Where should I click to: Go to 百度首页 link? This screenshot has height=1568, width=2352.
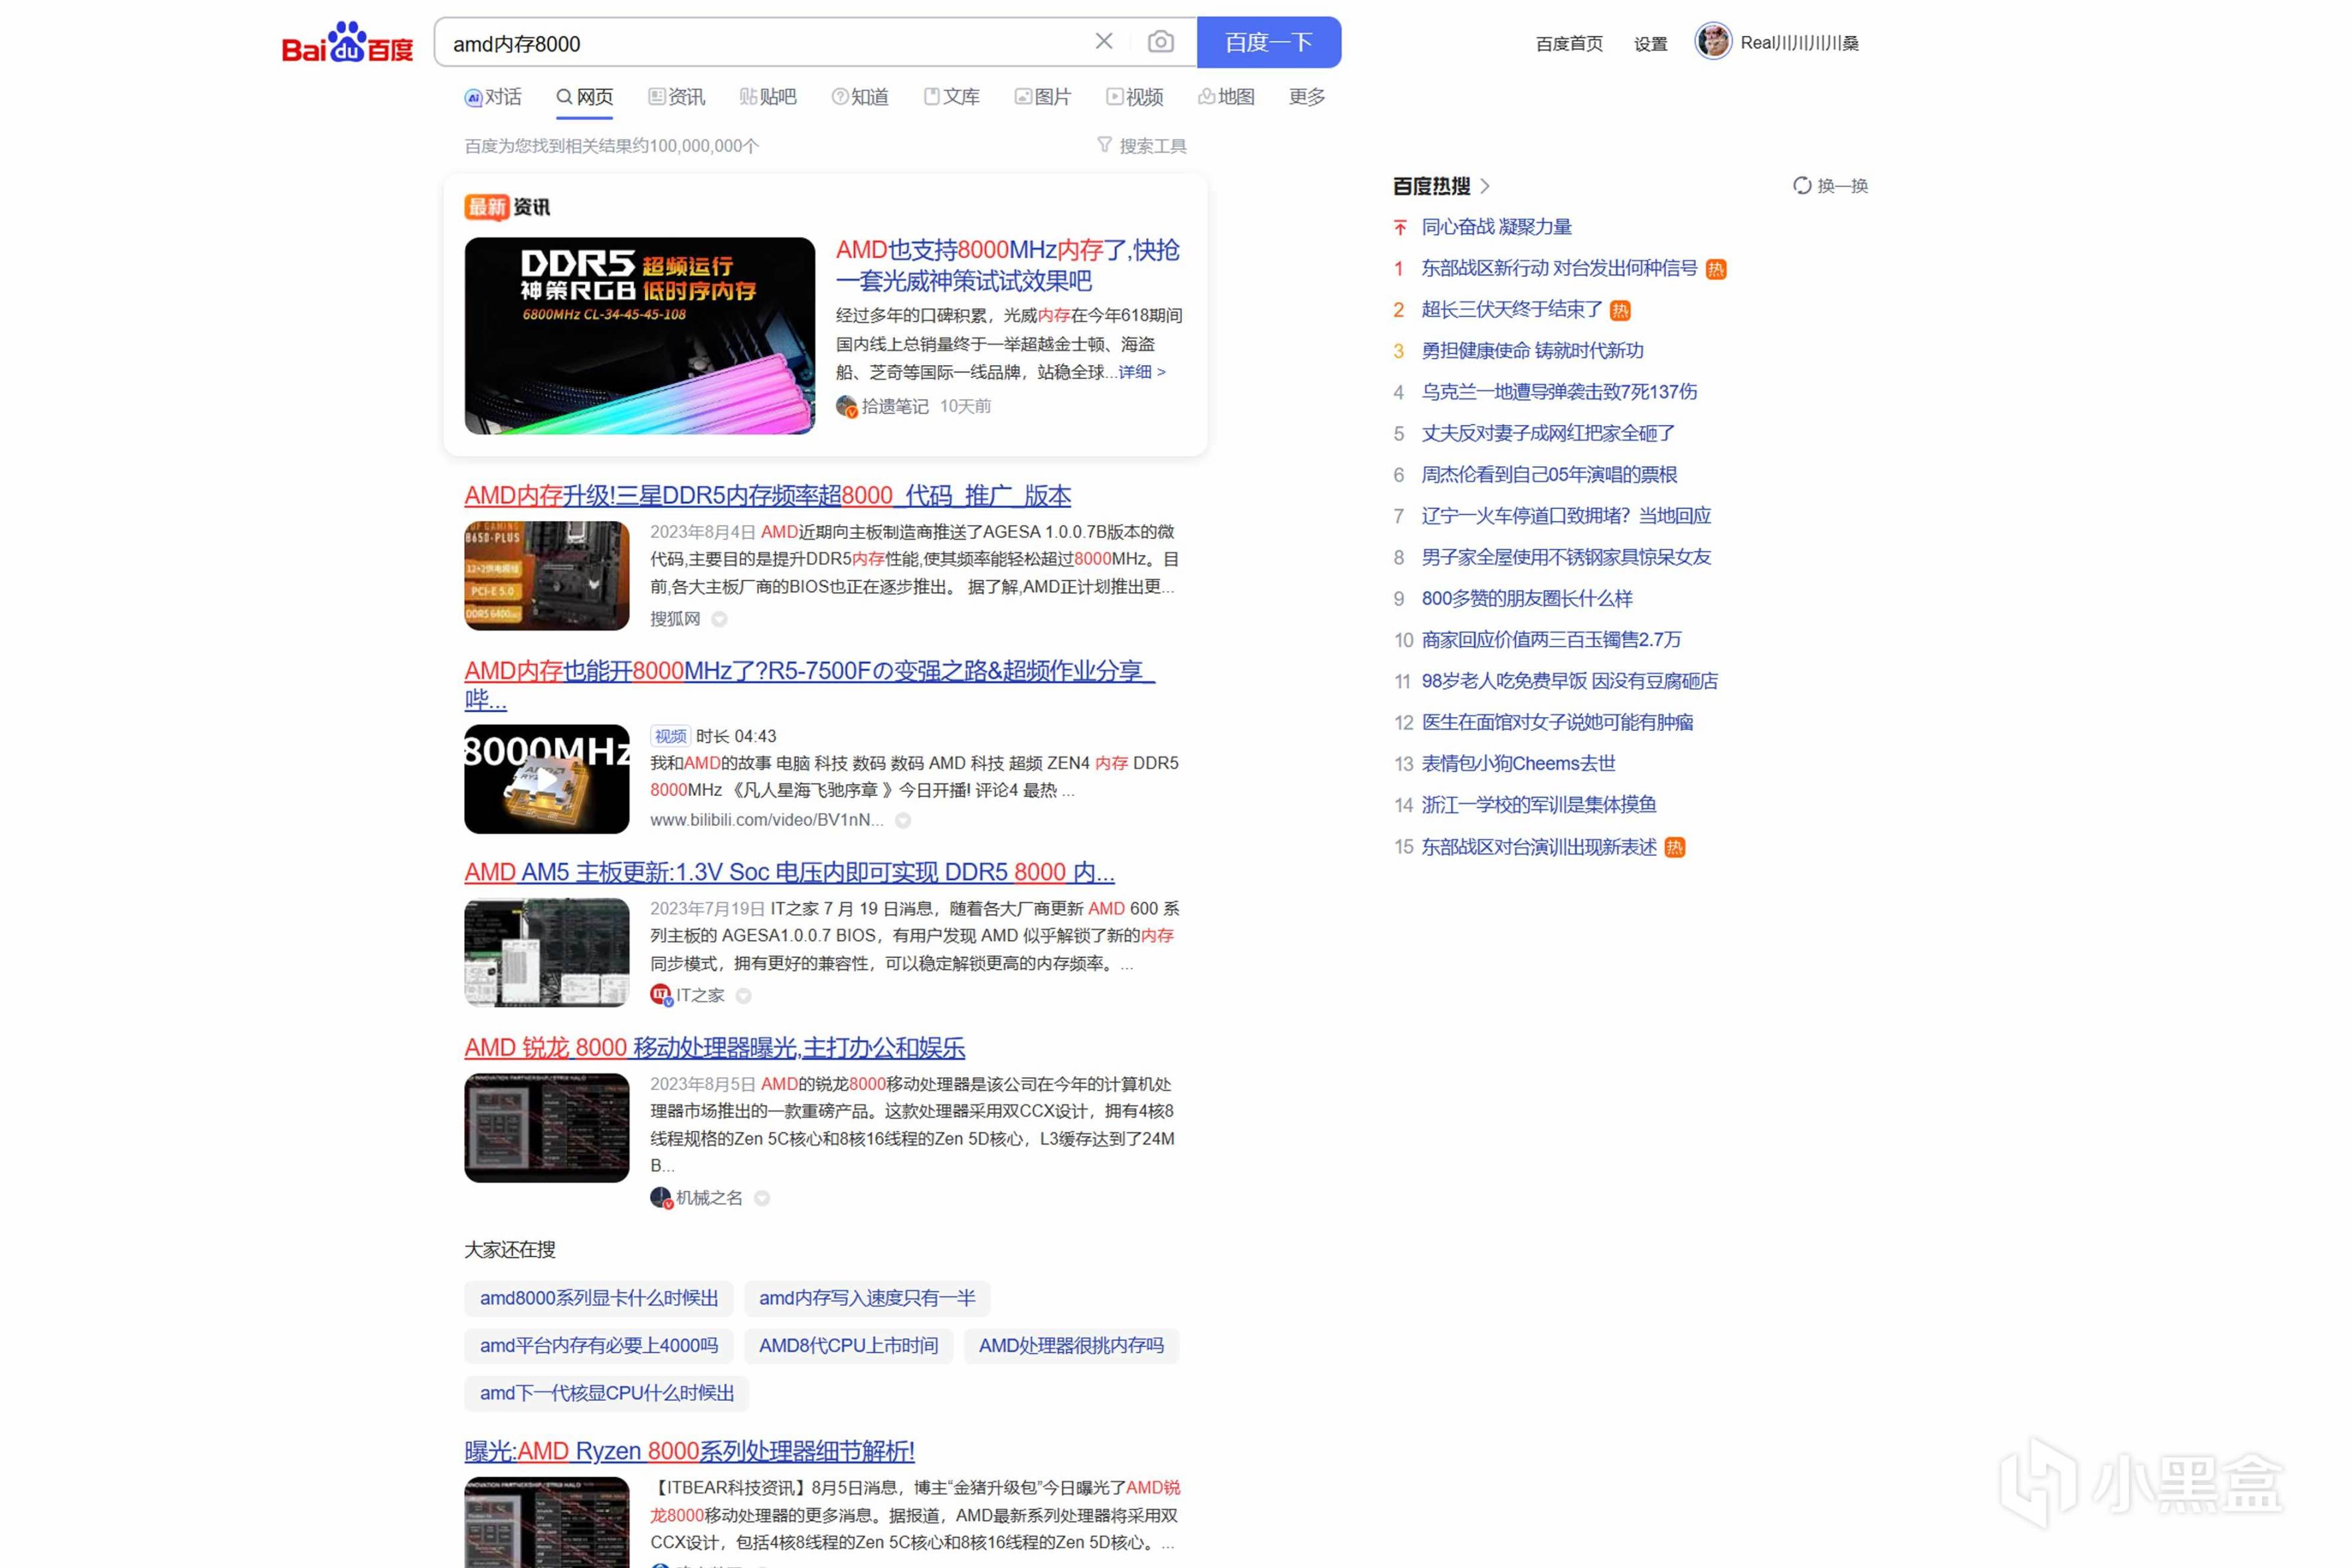pyautogui.click(x=1569, y=44)
